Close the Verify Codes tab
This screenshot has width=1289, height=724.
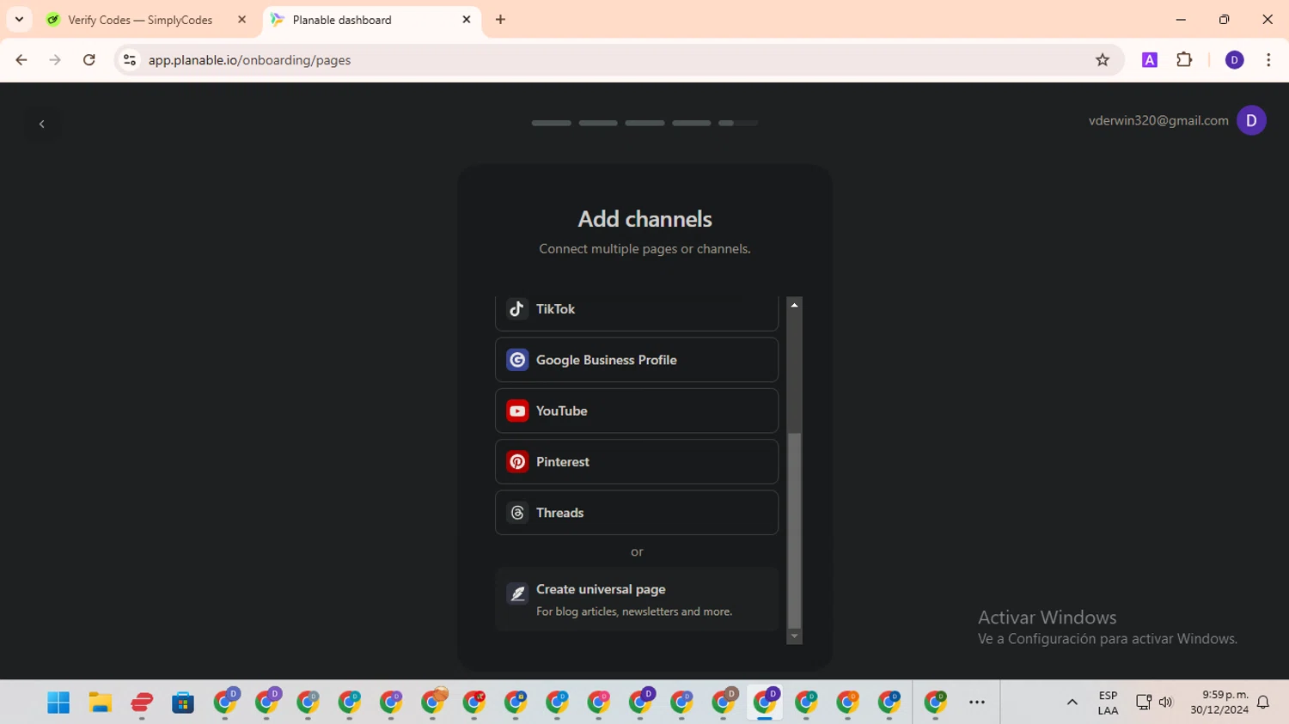tap(241, 19)
